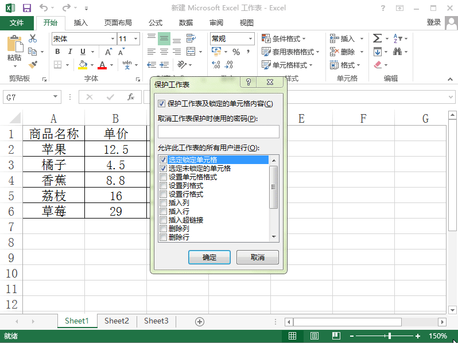The height and width of the screenshot is (343, 458).
Task: Switch to Page Layout view in status bar
Action: click(315, 336)
